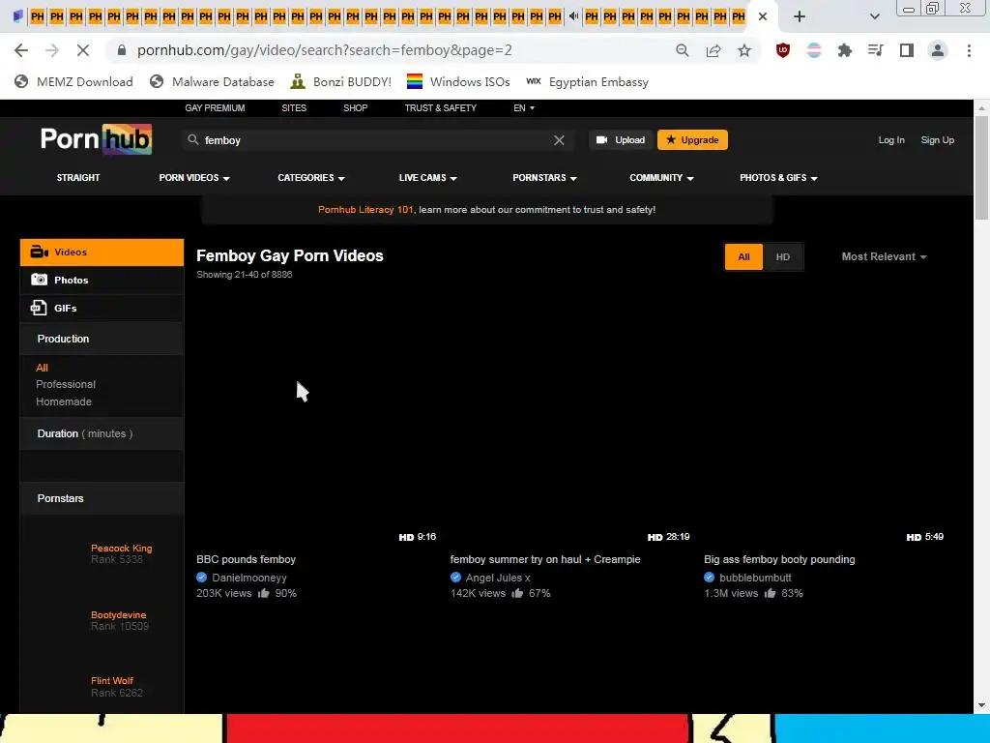Expand the Duration (minutes) filter section
The image size is (990, 743).
tap(102, 434)
